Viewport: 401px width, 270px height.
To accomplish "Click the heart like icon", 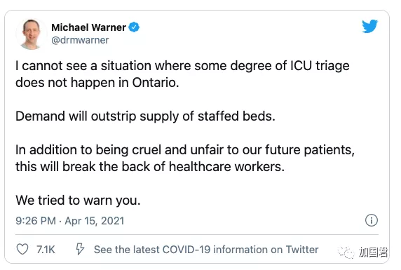I will pyautogui.click(x=22, y=249).
